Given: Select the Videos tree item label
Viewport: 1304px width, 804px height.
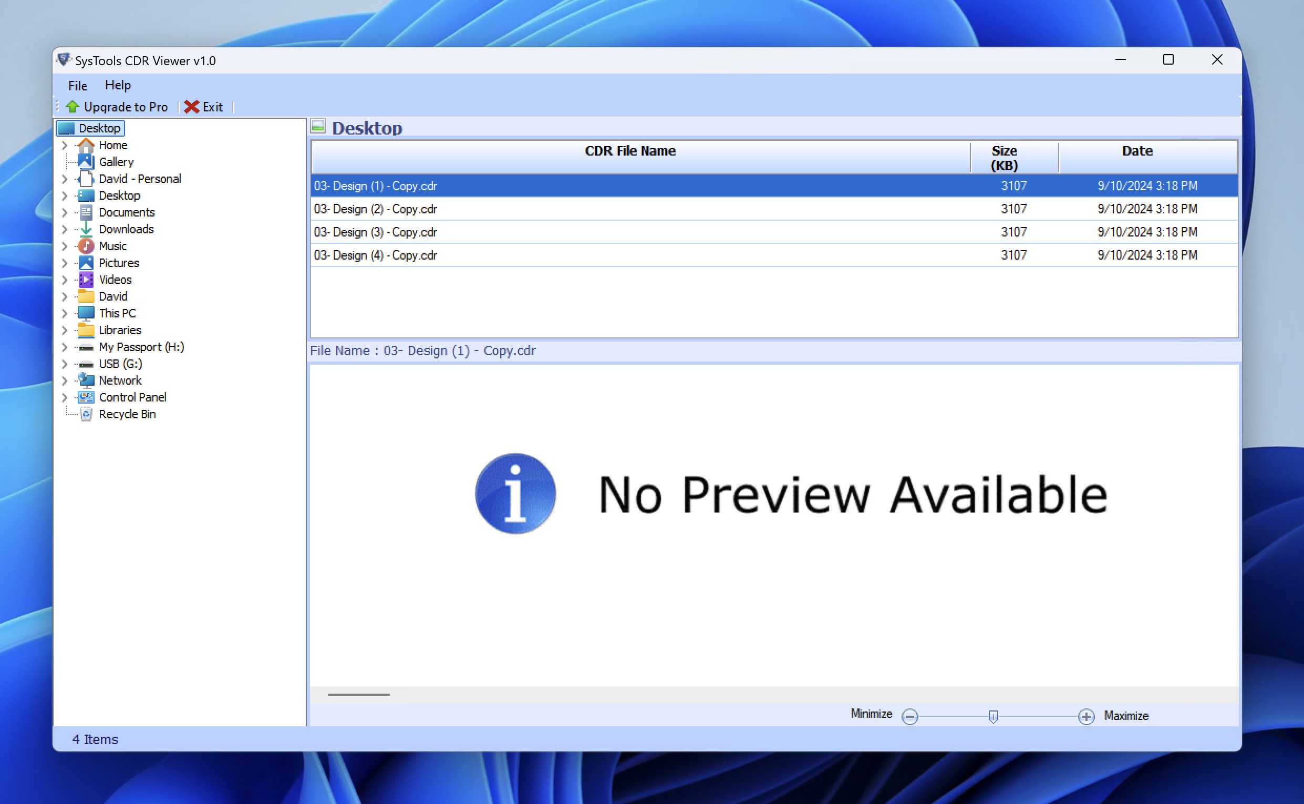Looking at the screenshot, I should tap(115, 280).
